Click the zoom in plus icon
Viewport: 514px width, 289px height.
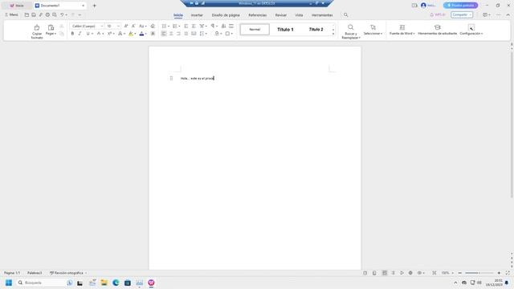499,273
